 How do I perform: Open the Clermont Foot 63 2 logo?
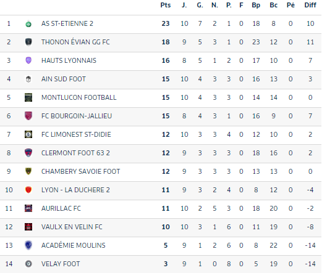[28, 153]
